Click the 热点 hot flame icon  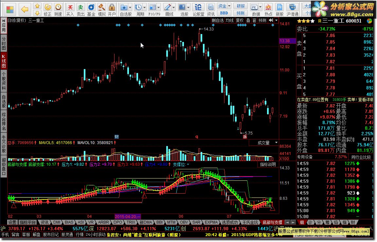coord(268,9)
